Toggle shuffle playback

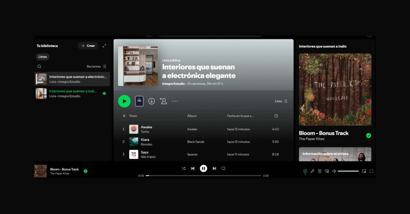point(183,168)
